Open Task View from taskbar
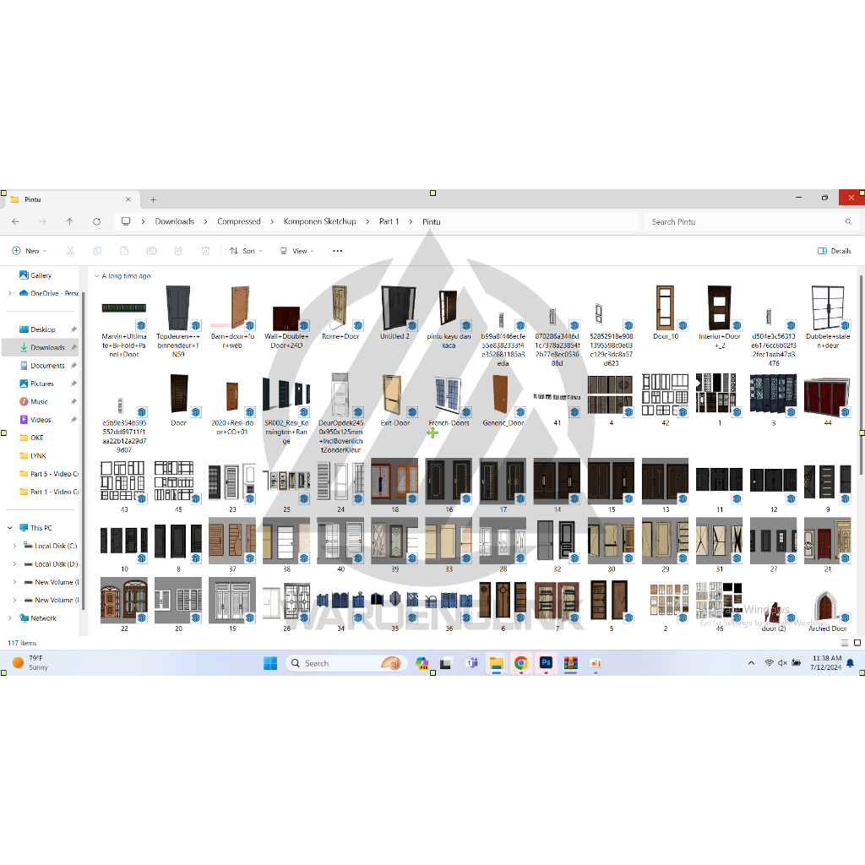Viewport: 865px width, 865px height. [x=446, y=664]
